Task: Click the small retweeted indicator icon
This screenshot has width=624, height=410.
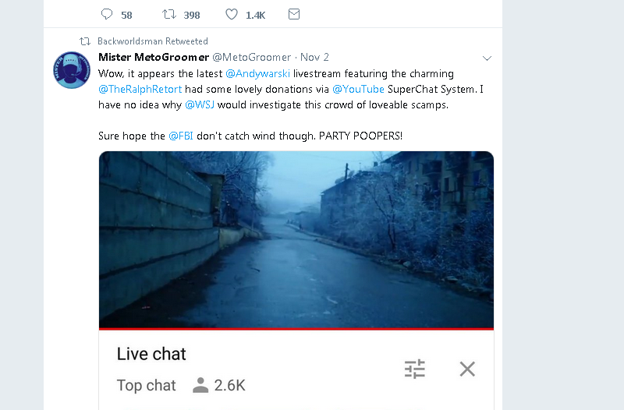Action: click(85, 41)
